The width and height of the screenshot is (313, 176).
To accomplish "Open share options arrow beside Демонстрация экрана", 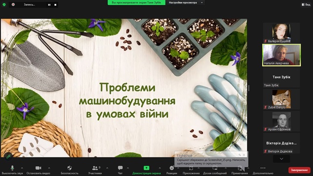I will pos(160,168).
